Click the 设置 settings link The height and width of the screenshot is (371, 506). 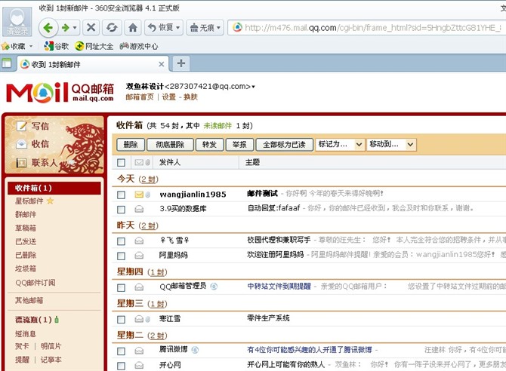coord(168,97)
